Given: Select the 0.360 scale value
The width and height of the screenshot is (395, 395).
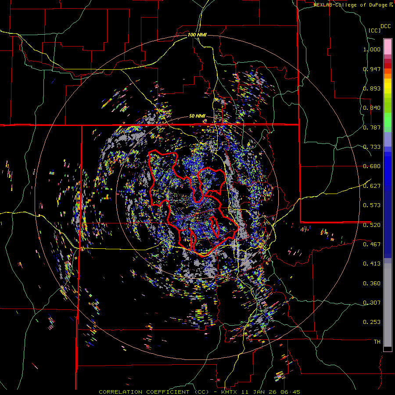Looking at the screenshot, I should [372, 284].
